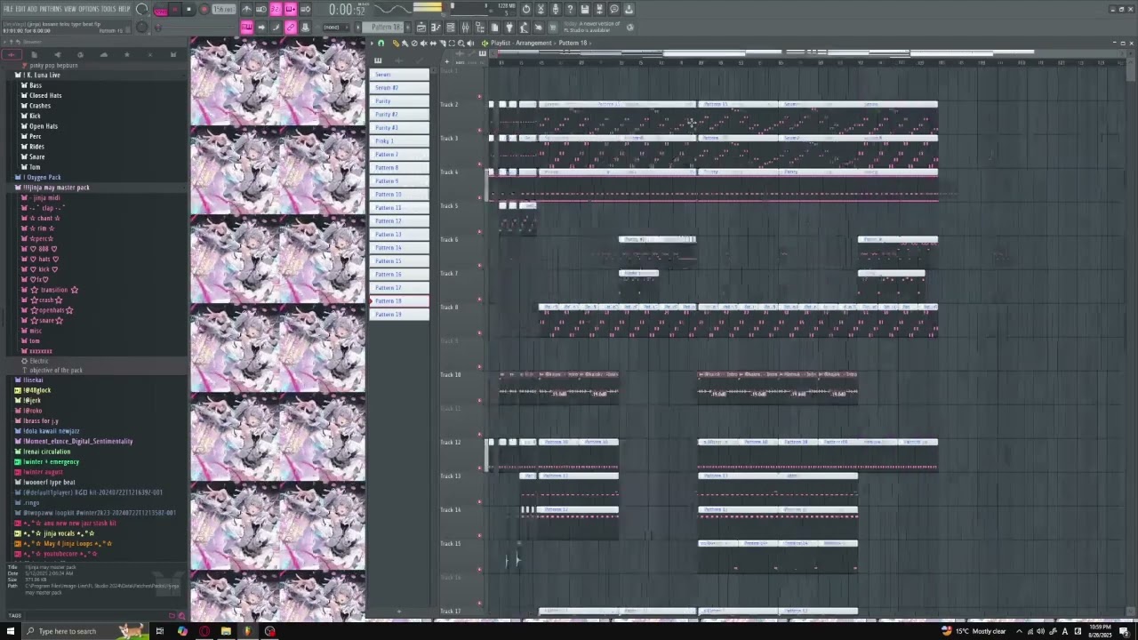Click the newer version available notice
The height and width of the screenshot is (640, 1138).
(x=591, y=27)
